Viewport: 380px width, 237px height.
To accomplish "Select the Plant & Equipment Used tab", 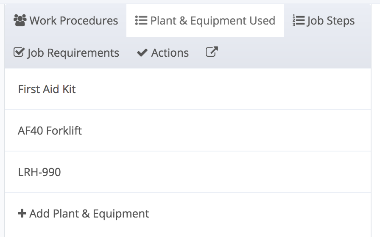I will point(205,21).
